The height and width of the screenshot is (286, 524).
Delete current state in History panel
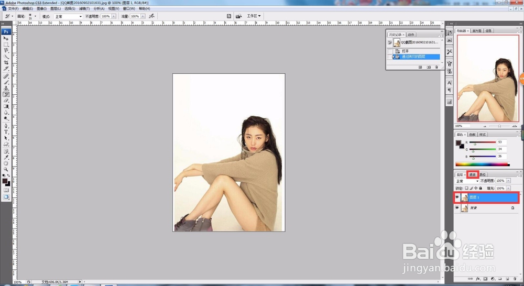click(x=436, y=67)
